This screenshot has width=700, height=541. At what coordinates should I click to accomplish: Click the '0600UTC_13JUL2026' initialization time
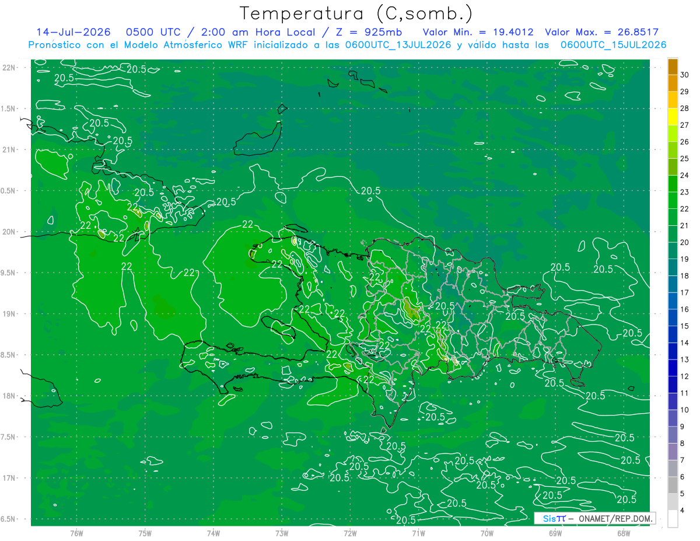(398, 45)
